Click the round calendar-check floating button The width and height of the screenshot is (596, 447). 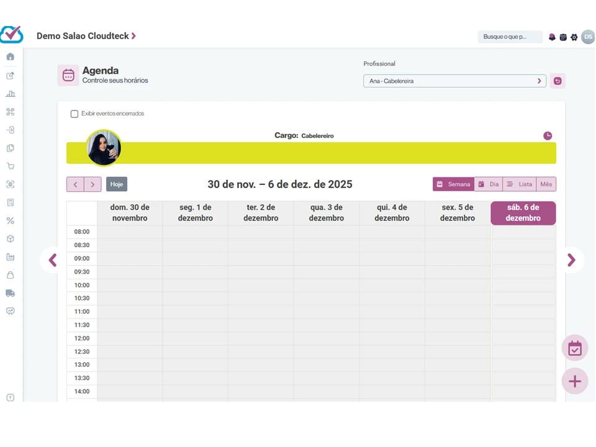[x=574, y=348]
